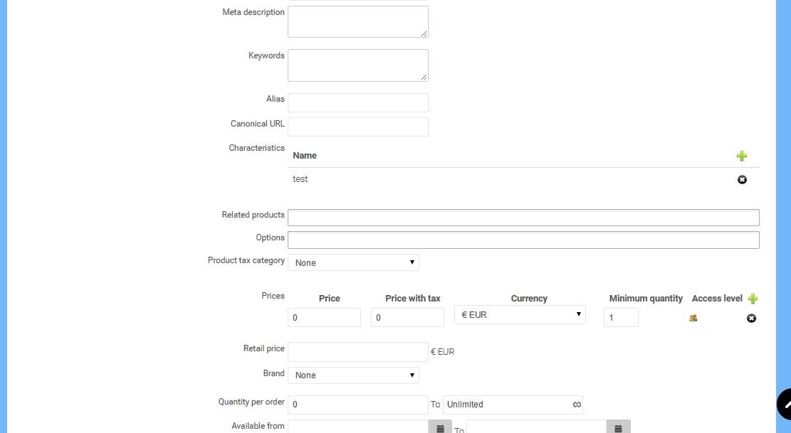Add a new characteristic with green plus
This screenshot has height=433, width=791.
742,156
